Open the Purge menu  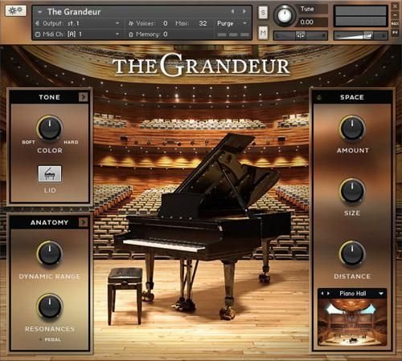[232, 23]
